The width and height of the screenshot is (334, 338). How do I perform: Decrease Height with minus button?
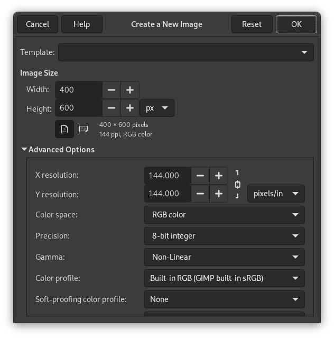click(x=112, y=108)
